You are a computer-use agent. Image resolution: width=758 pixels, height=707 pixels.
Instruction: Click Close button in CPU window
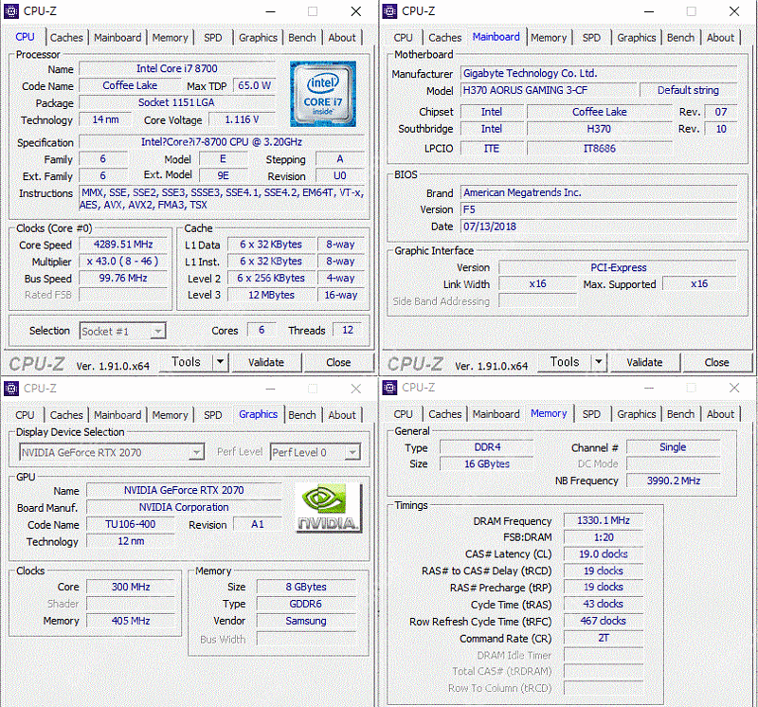(338, 362)
